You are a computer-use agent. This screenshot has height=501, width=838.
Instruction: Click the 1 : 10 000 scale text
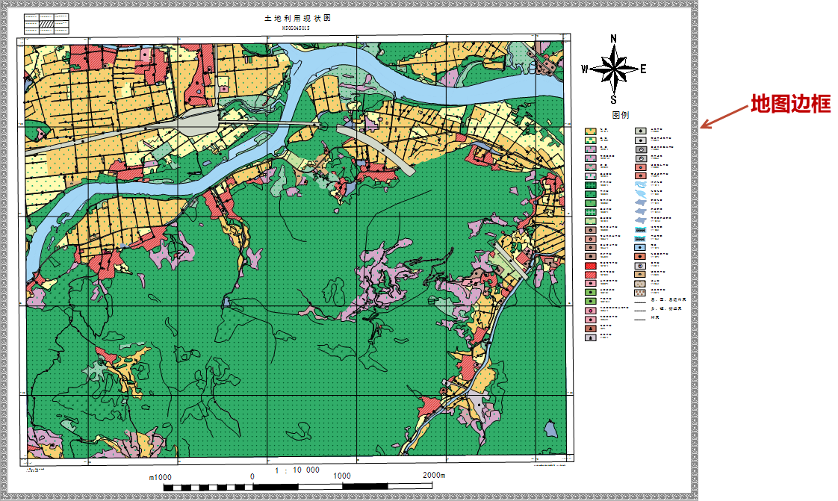coord(297,470)
